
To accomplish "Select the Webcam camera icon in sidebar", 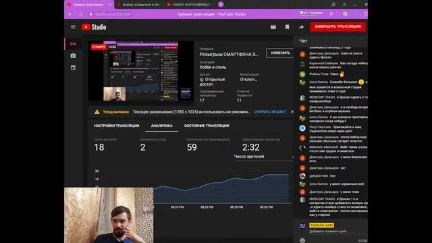I will click(73, 55).
